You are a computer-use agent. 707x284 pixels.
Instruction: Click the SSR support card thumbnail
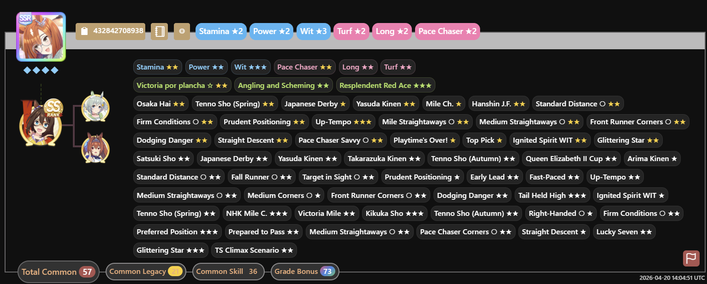41,37
